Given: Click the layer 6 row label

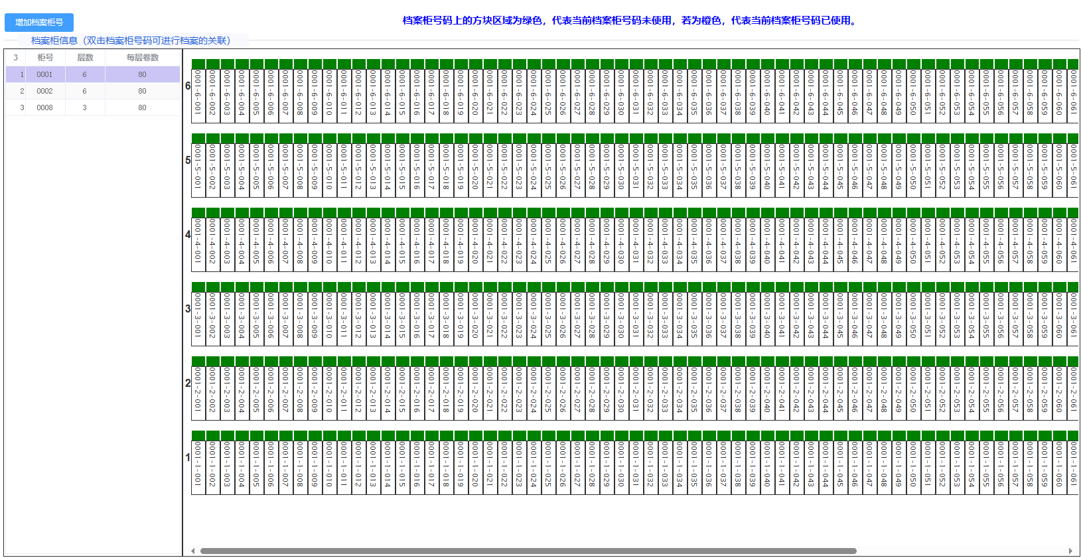Looking at the screenshot, I should coord(188,86).
